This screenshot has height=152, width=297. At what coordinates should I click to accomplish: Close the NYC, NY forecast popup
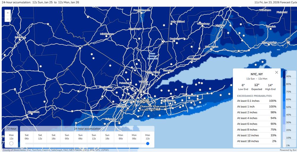click(277, 72)
